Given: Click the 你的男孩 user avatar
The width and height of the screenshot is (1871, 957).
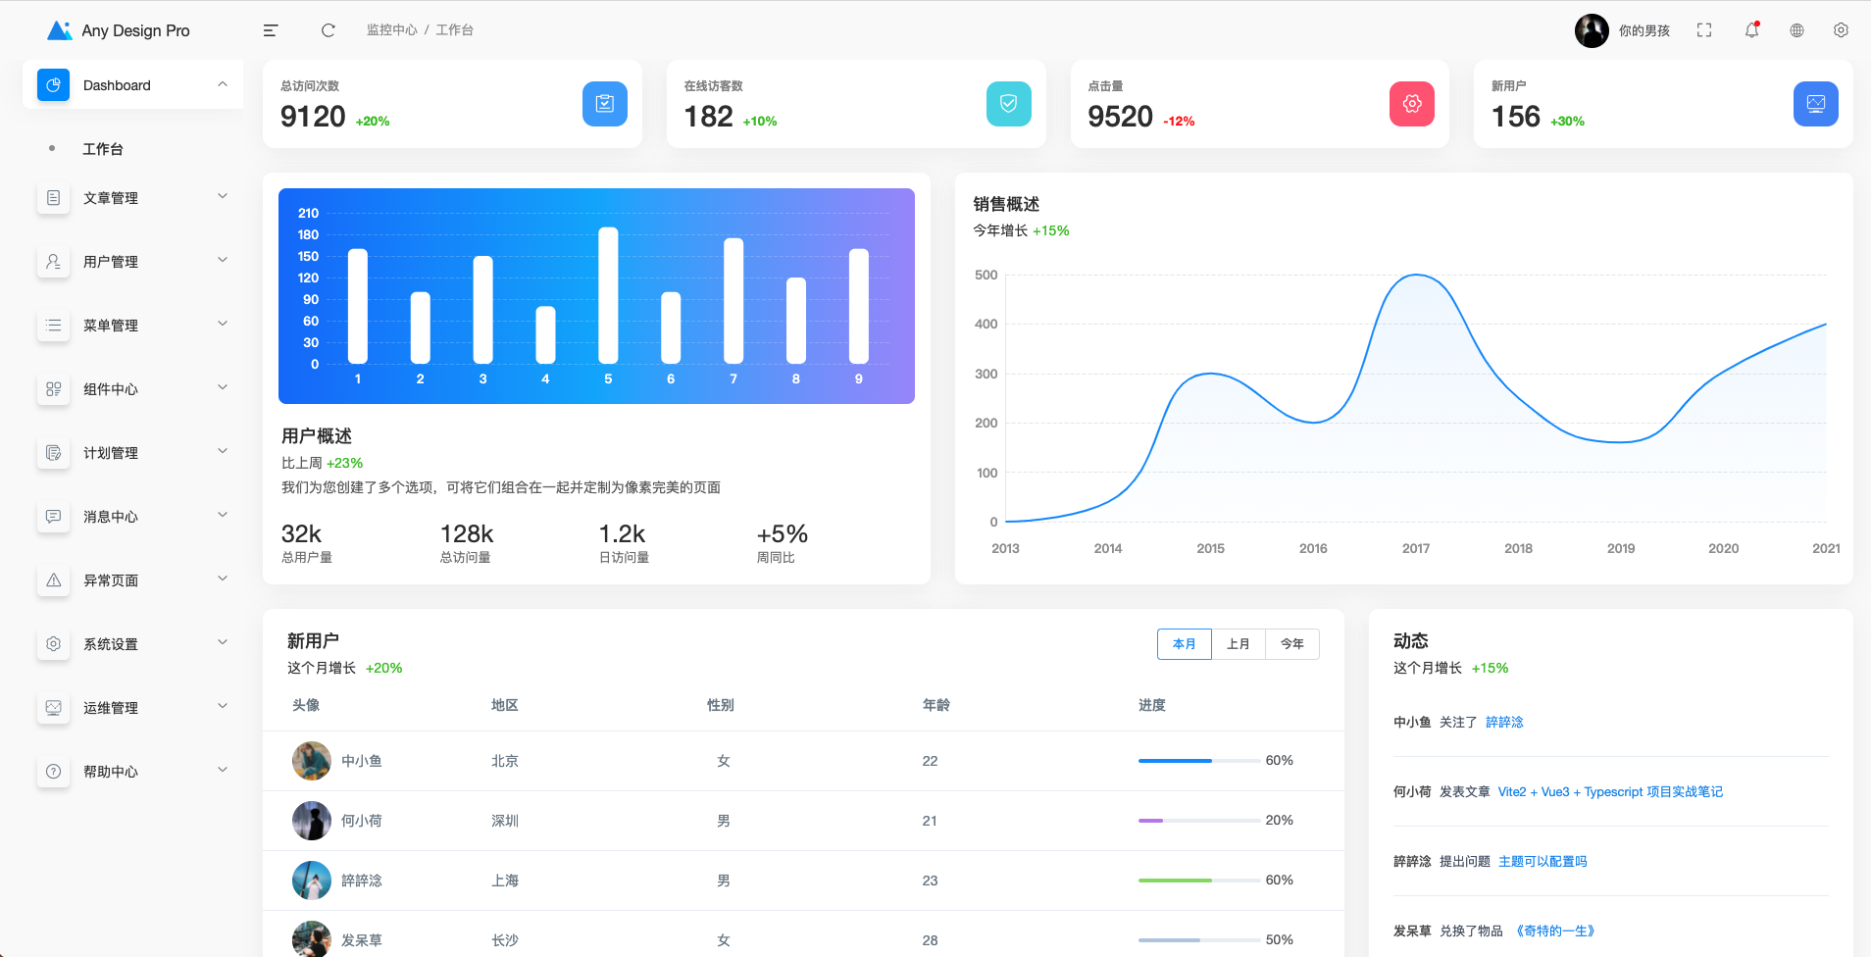Looking at the screenshot, I should (1591, 30).
